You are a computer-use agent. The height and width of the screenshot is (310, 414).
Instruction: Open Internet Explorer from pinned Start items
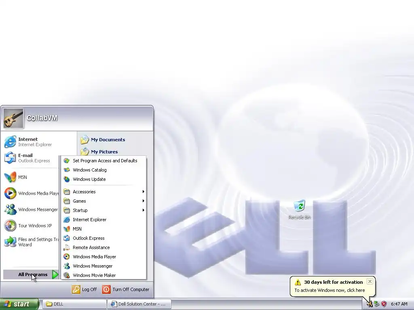pos(31,142)
